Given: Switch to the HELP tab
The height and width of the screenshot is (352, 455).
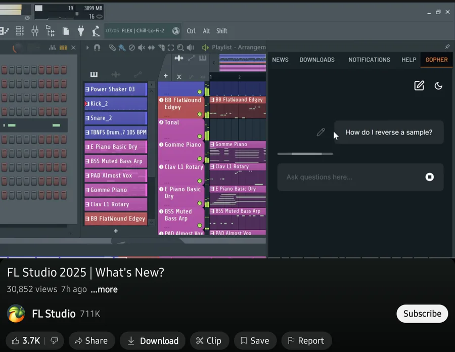Looking at the screenshot, I should tap(409, 60).
